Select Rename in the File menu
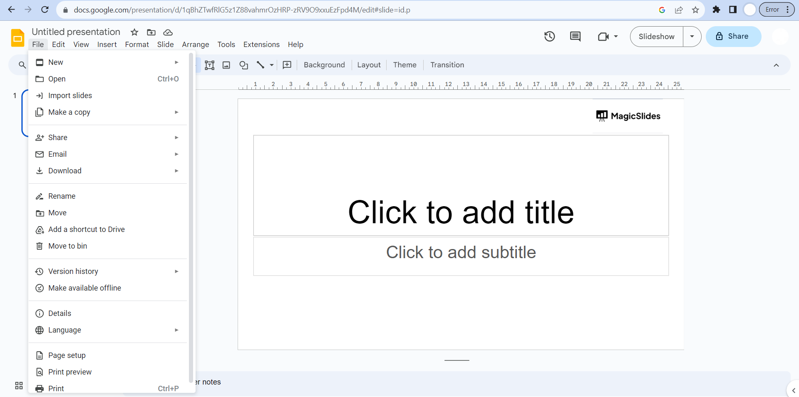This screenshot has width=799, height=397. (x=107, y=196)
